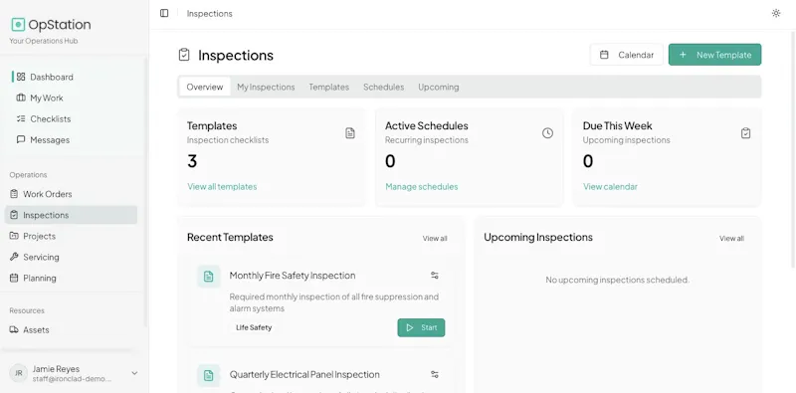Viewport: 796px width, 393px height.
Task: Click the Messages speech bubble icon
Action: [x=21, y=139]
